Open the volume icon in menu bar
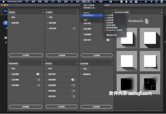The image size is (166, 114). pos(146,2)
